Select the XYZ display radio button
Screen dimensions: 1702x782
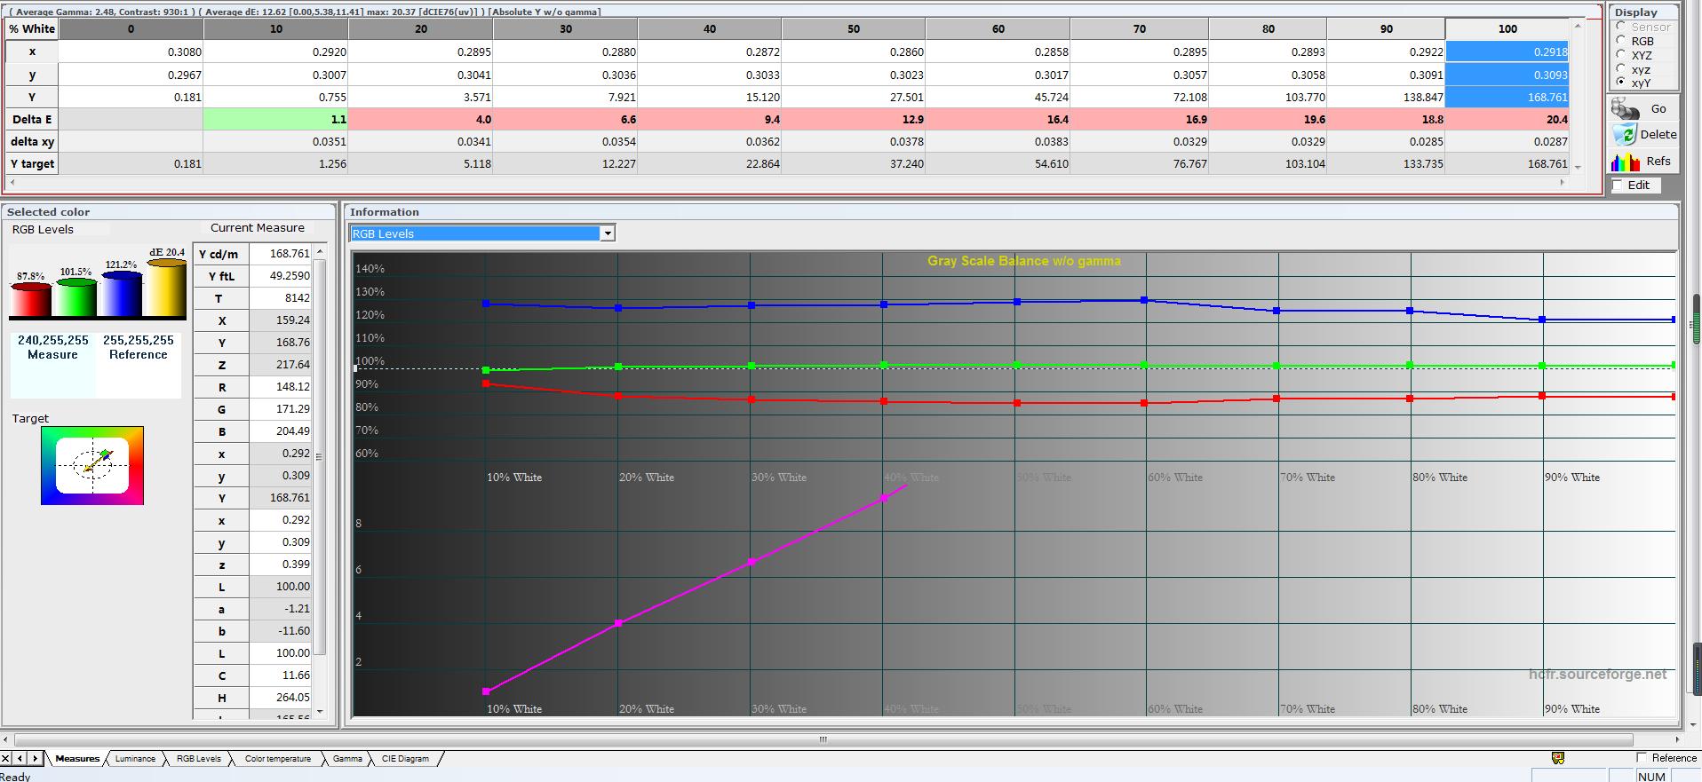pyautogui.click(x=1621, y=55)
